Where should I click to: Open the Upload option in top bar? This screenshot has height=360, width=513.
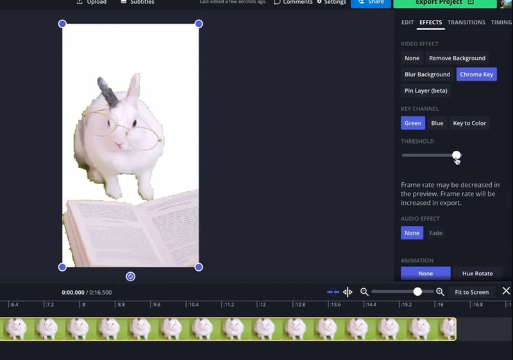[92, 2]
